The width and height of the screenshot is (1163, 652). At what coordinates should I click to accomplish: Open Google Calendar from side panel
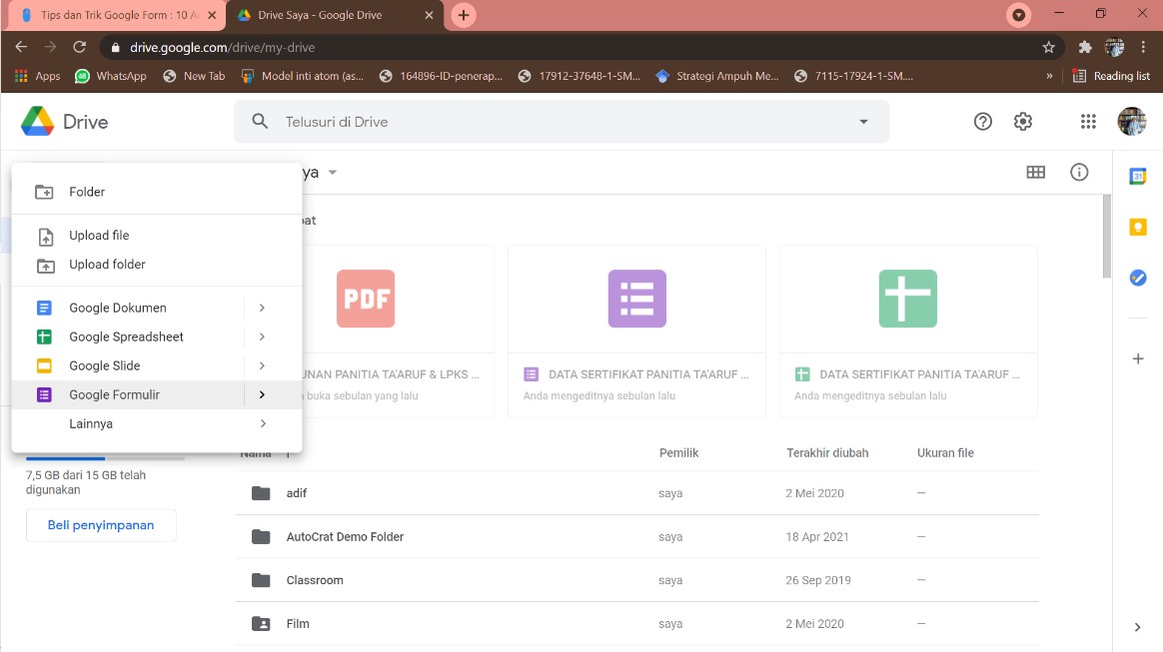coord(1137,175)
